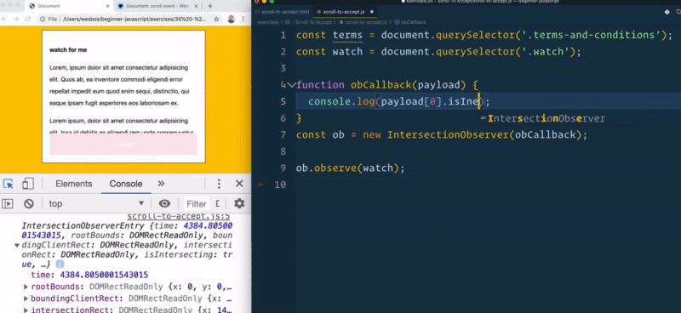
Task: Go forward in Chrome
Action: [x=16, y=19]
